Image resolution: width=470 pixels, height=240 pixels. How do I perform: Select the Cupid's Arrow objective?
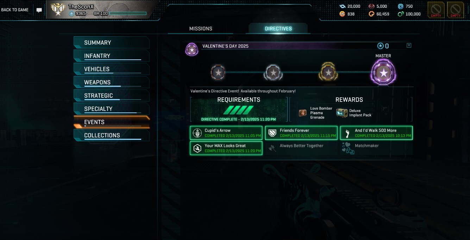pyautogui.click(x=226, y=133)
